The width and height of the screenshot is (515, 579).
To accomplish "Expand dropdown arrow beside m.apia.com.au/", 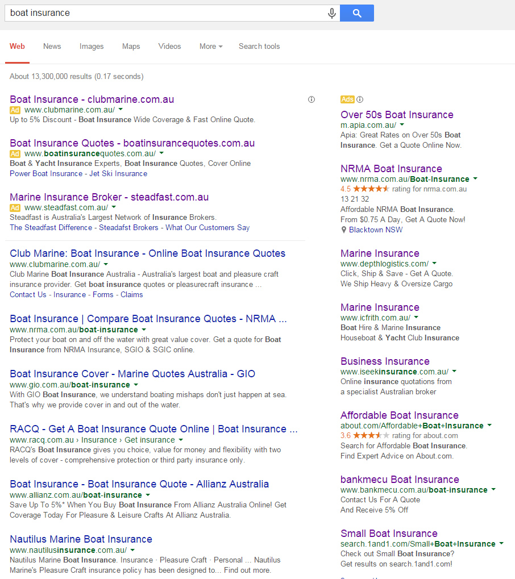I will 402,125.
